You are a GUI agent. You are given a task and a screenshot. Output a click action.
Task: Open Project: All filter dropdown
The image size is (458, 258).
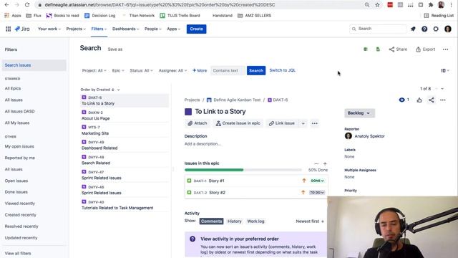pos(94,70)
